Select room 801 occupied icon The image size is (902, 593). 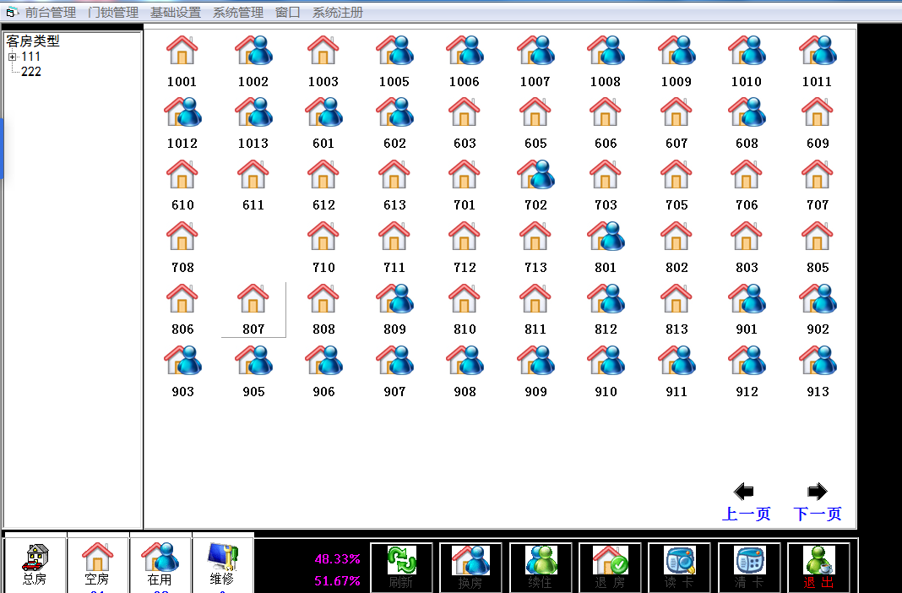(606, 237)
